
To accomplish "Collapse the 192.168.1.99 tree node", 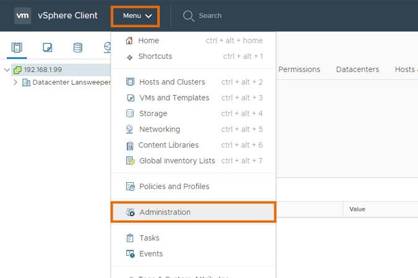I will click(x=7, y=70).
